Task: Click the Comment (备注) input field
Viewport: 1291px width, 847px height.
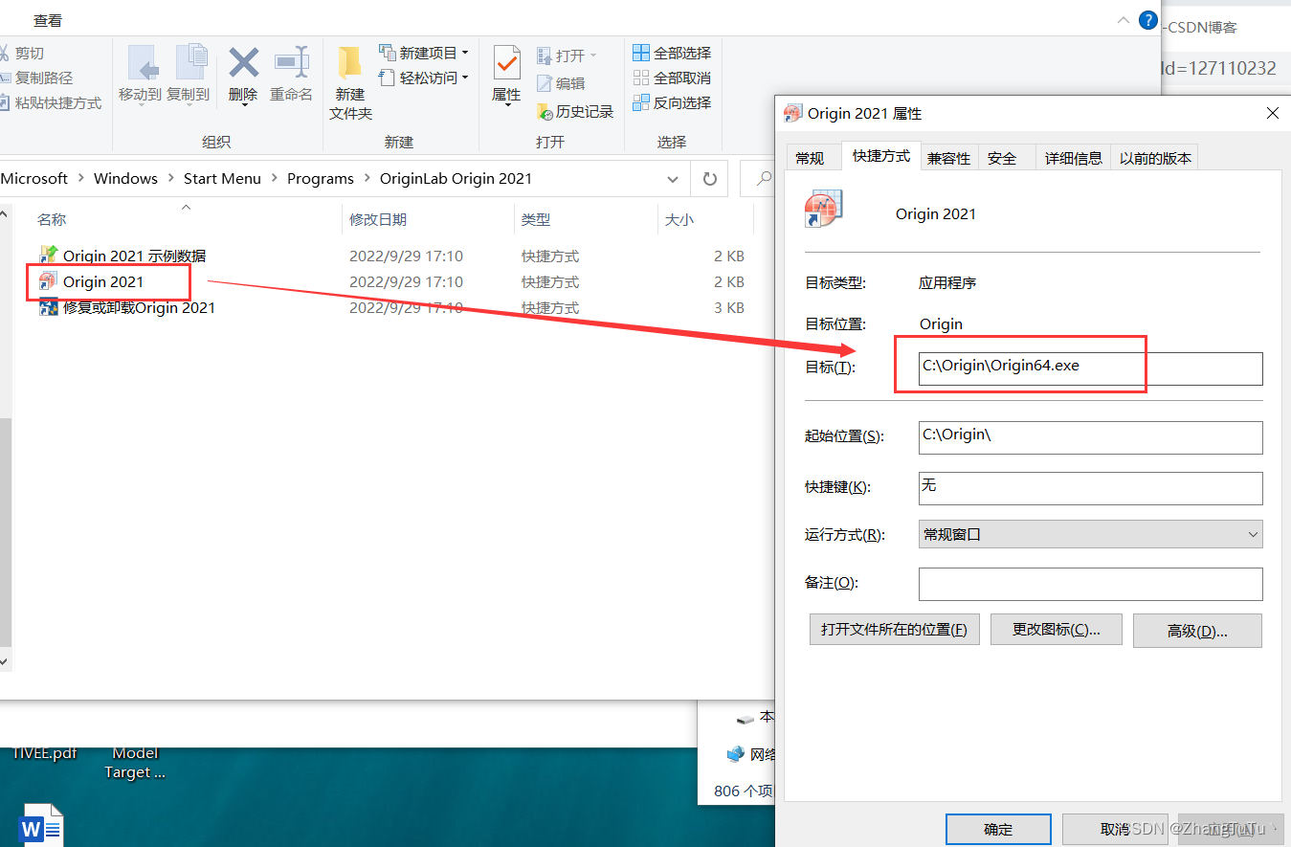Action: point(1090,584)
